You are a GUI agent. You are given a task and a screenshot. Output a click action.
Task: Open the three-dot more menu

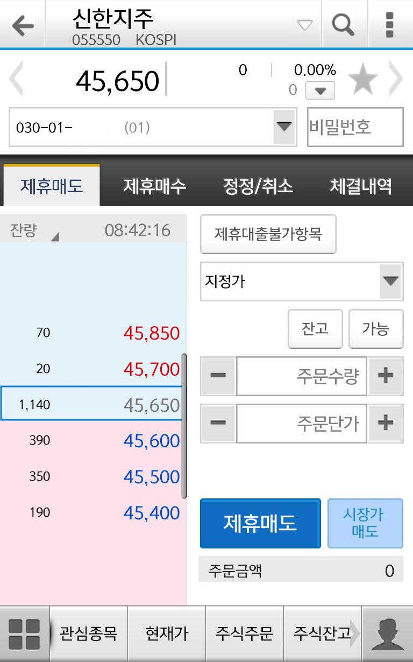tap(390, 25)
